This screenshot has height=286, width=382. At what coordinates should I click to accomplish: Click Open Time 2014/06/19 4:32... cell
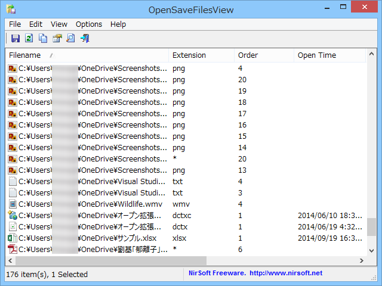point(330,226)
